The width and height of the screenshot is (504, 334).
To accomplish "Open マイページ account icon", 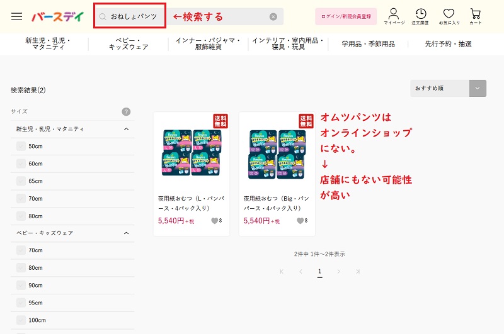I will click(x=394, y=16).
